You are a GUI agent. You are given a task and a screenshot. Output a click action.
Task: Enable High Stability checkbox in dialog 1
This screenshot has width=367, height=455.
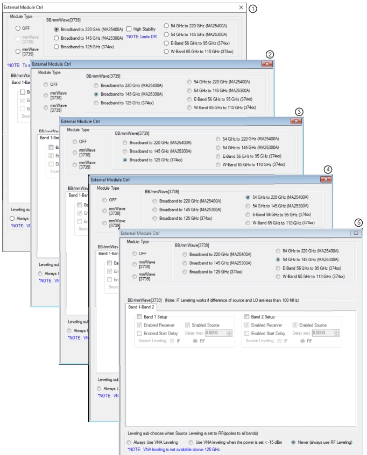(129, 29)
